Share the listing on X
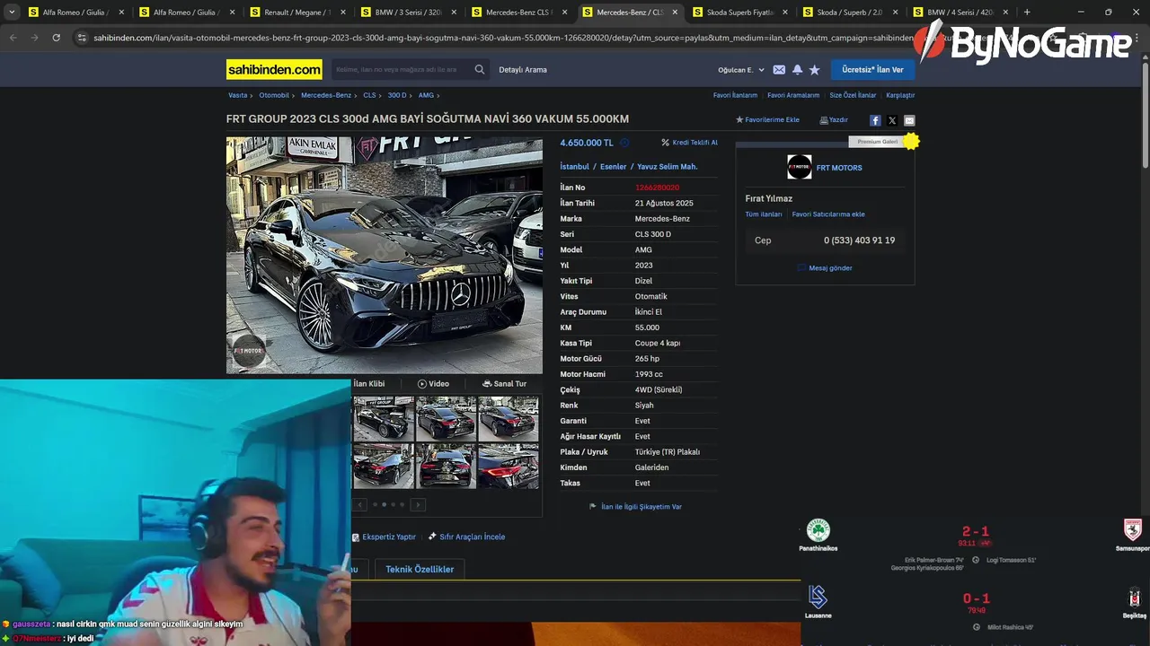Viewport: 1150px width, 646px height. click(x=892, y=120)
